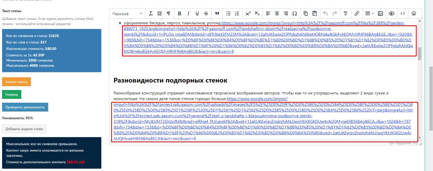Viewport: 433px width, 171px height.
Task: Click Кол-во символов в статье: 12628
Action: pos(32,35)
